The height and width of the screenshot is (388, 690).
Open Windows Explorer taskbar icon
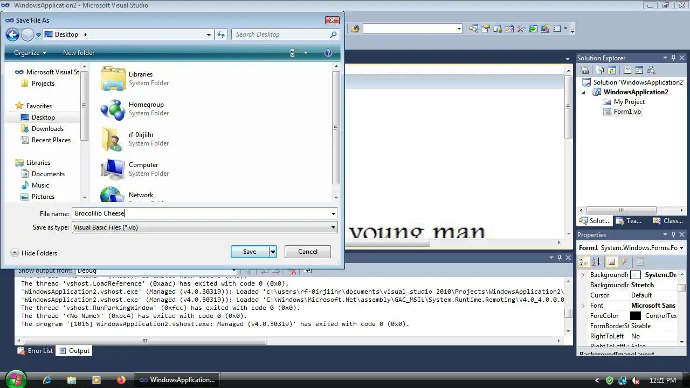pos(72,380)
